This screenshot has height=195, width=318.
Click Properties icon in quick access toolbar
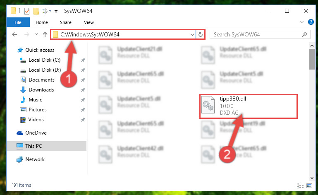pos(27,11)
